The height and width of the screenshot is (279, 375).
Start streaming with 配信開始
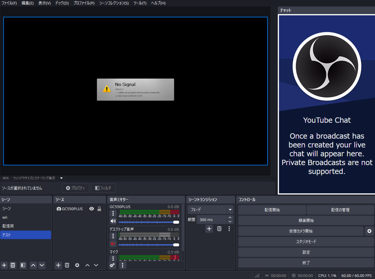point(272,210)
